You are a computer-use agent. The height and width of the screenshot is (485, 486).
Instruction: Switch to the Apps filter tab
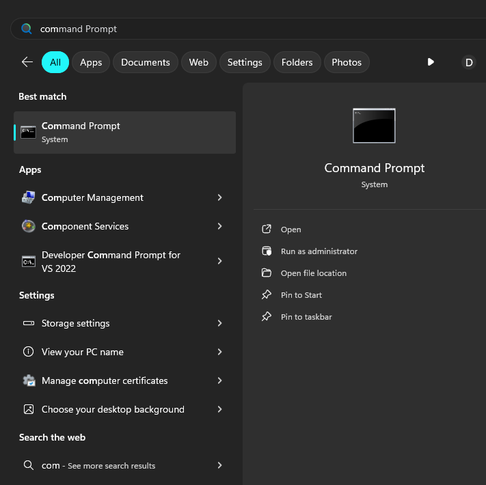click(x=91, y=62)
